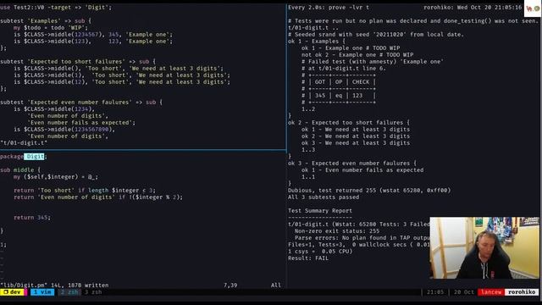The height and width of the screenshot is (305, 542).
Task: Click 'Failed test (with amnesty)' output line
Action: click(x=373, y=62)
